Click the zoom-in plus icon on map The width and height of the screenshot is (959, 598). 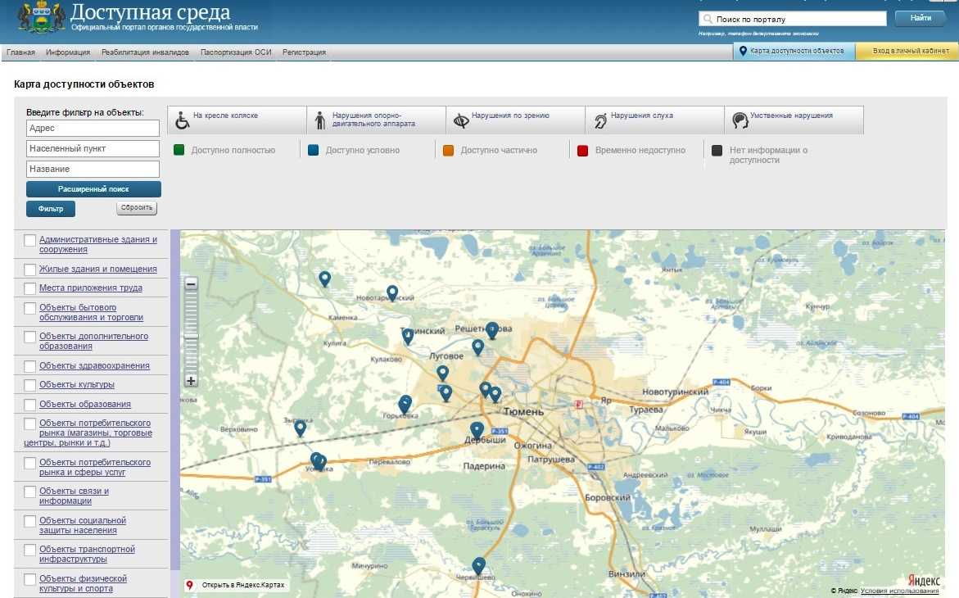click(190, 380)
